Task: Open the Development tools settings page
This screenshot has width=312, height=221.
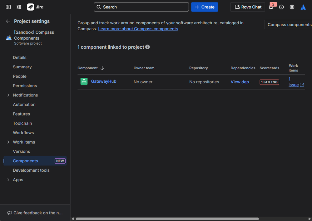Action: click(31, 170)
